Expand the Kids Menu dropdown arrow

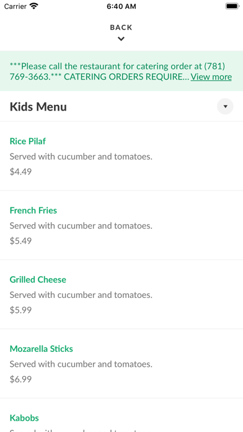pyautogui.click(x=225, y=106)
